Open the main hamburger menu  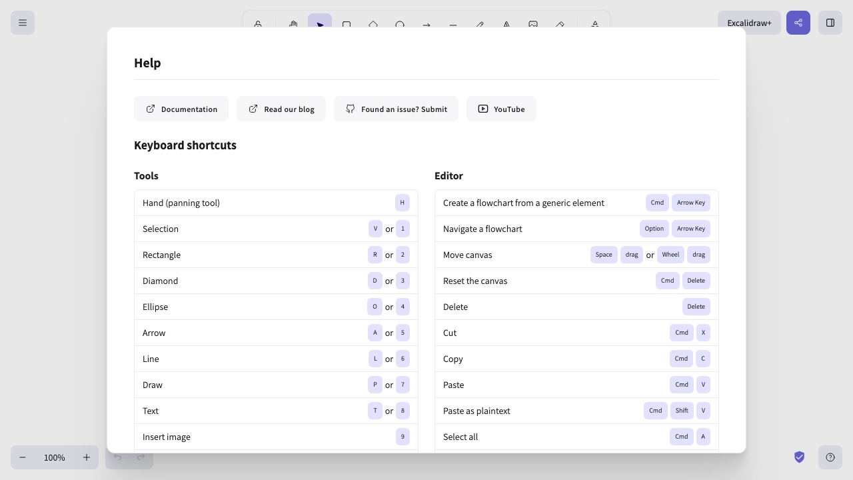[x=23, y=23]
